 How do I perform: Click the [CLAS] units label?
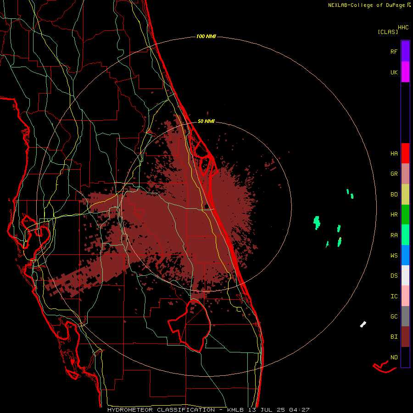(x=388, y=32)
